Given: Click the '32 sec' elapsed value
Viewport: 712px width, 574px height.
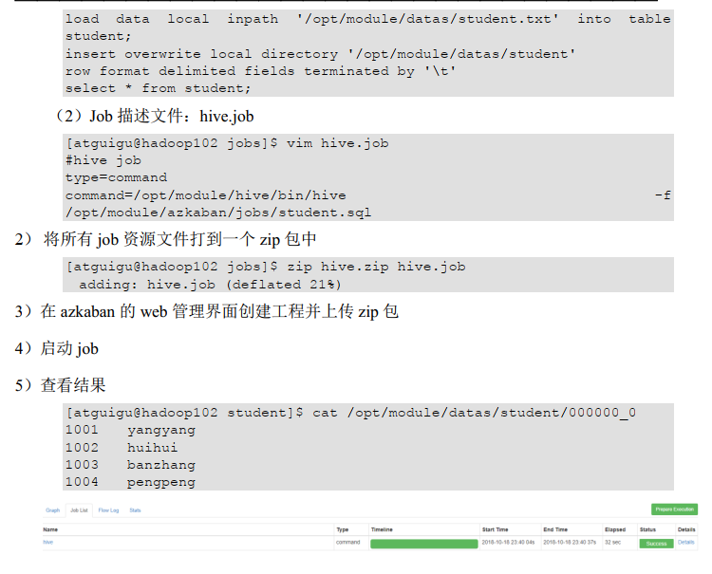Looking at the screenshot, I should [x=612, y=542].
